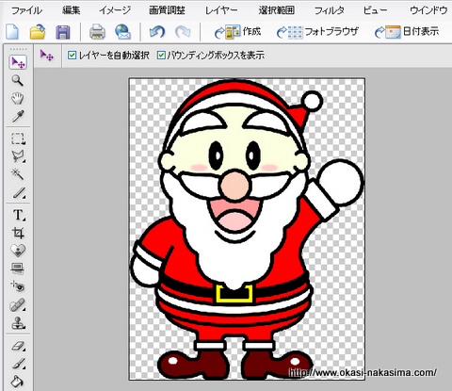Screen dimensions: 452x391
Task: Select the Move tool in toolbox
Action: [18, 62]
